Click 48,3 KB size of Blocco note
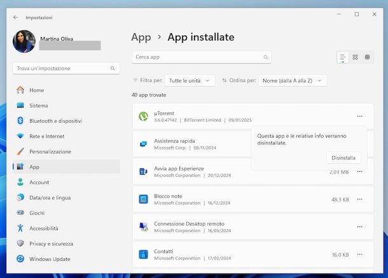388x278 pixels. coord(340,200)
